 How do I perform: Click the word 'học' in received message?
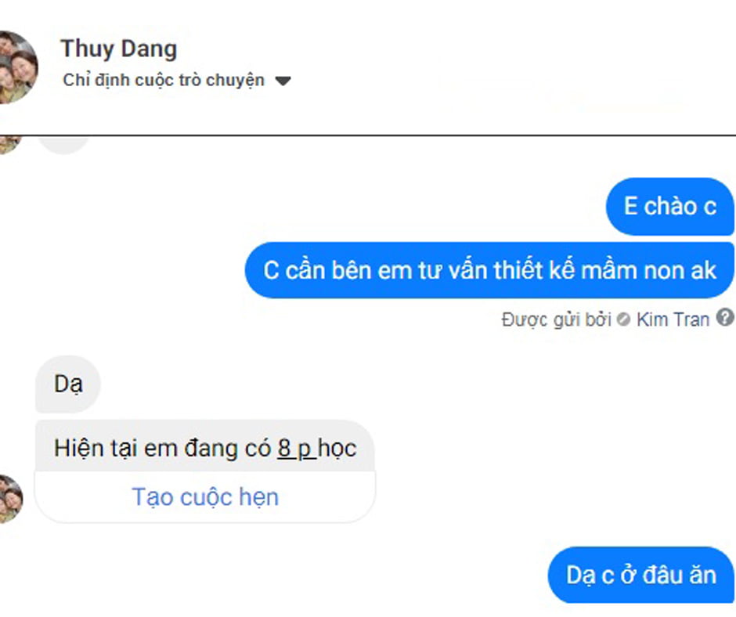[x=337, y=448]
